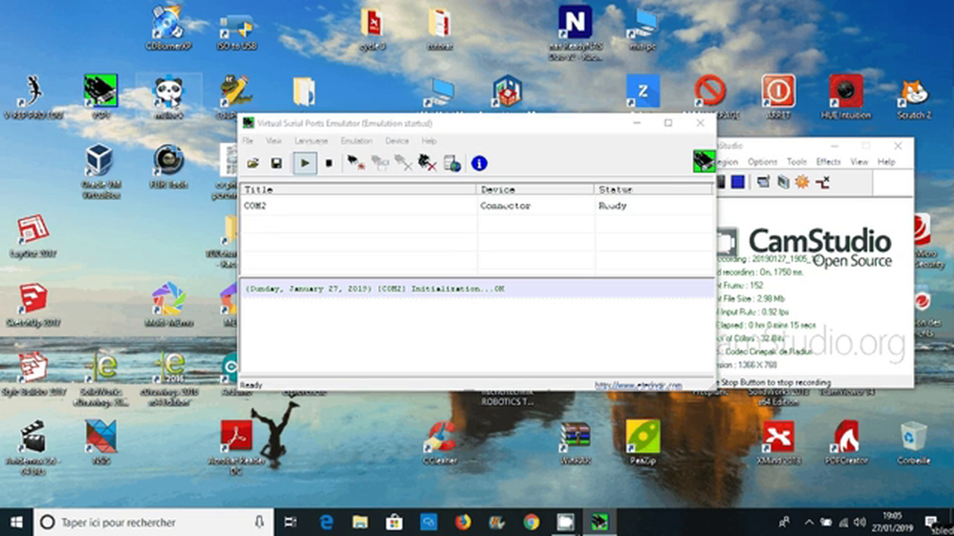
Task: Open the Emulation menu
Action: click(x=356, y=141)
